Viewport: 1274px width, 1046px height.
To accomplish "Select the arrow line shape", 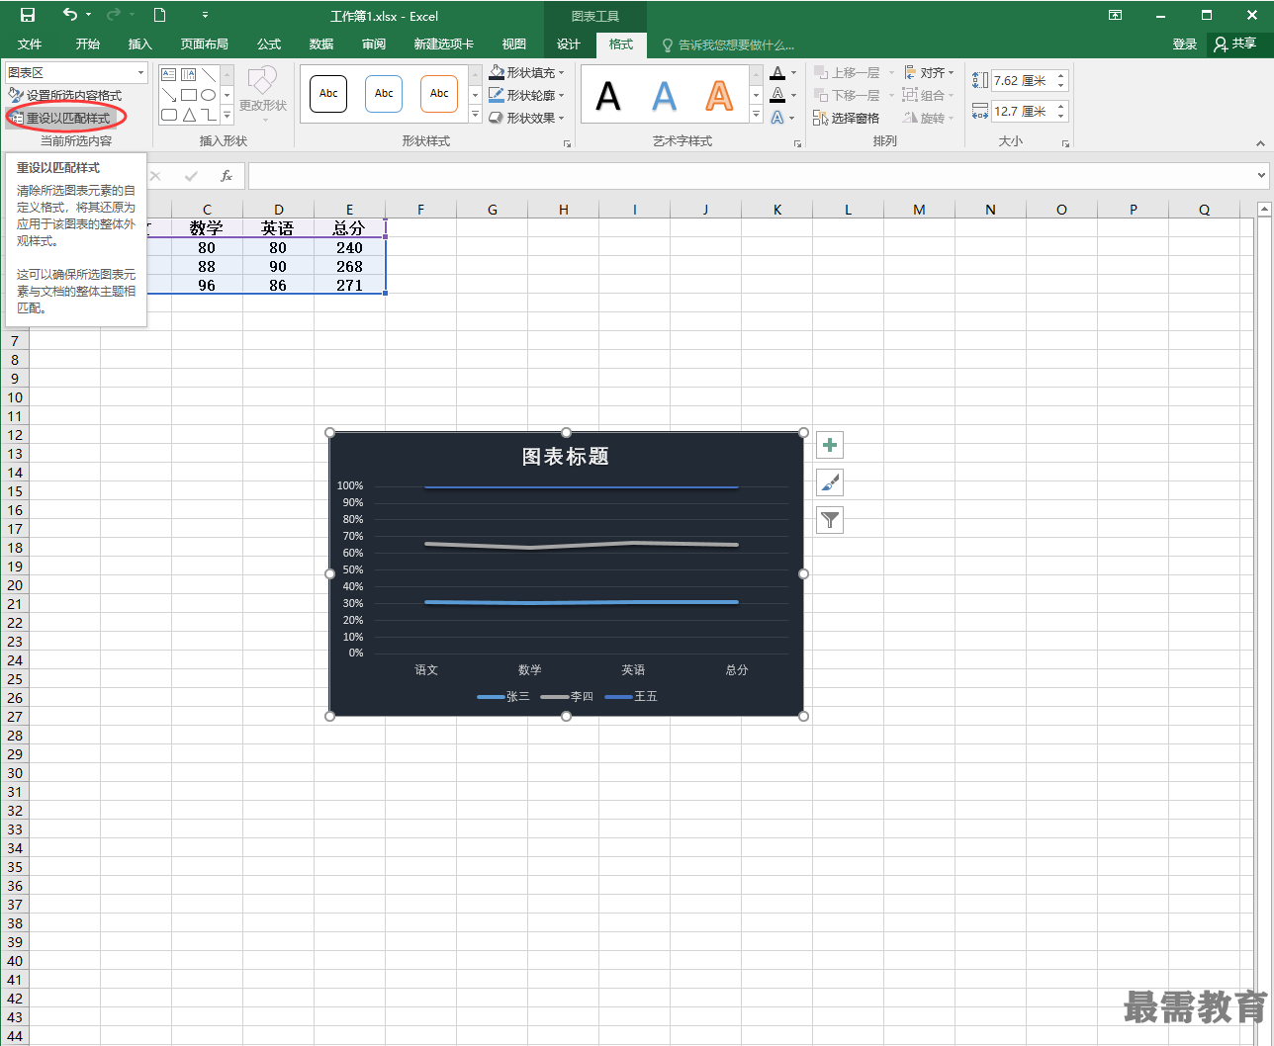I will [168, 95].
